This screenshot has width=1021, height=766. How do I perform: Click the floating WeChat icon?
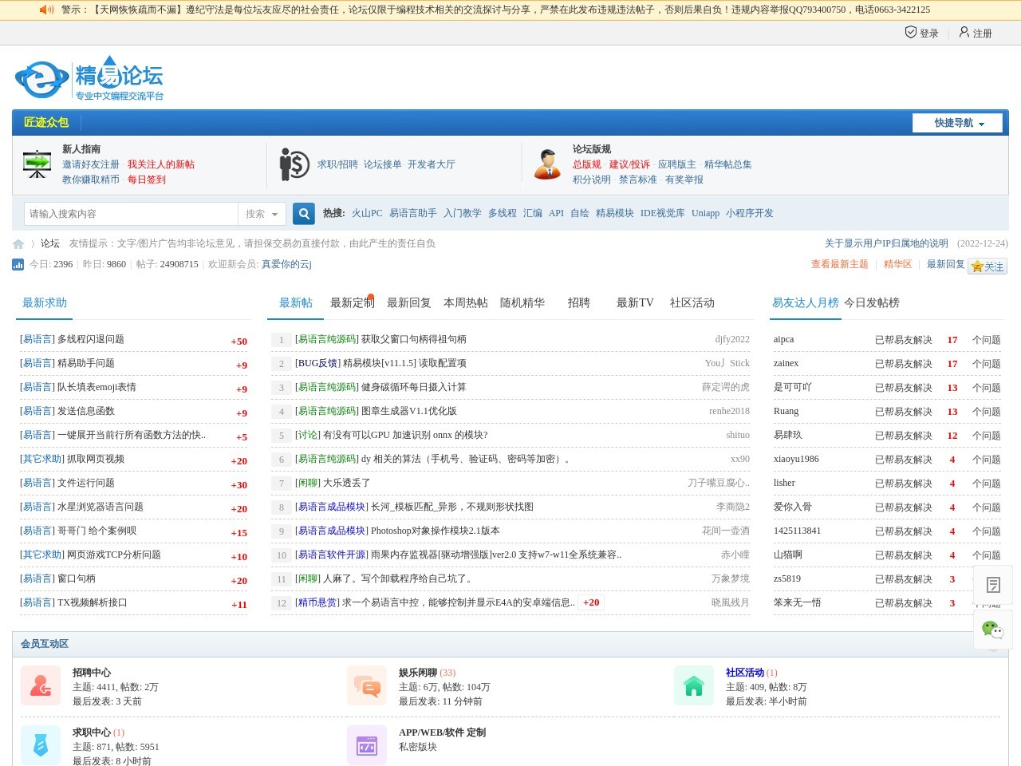tap(993, 630)
